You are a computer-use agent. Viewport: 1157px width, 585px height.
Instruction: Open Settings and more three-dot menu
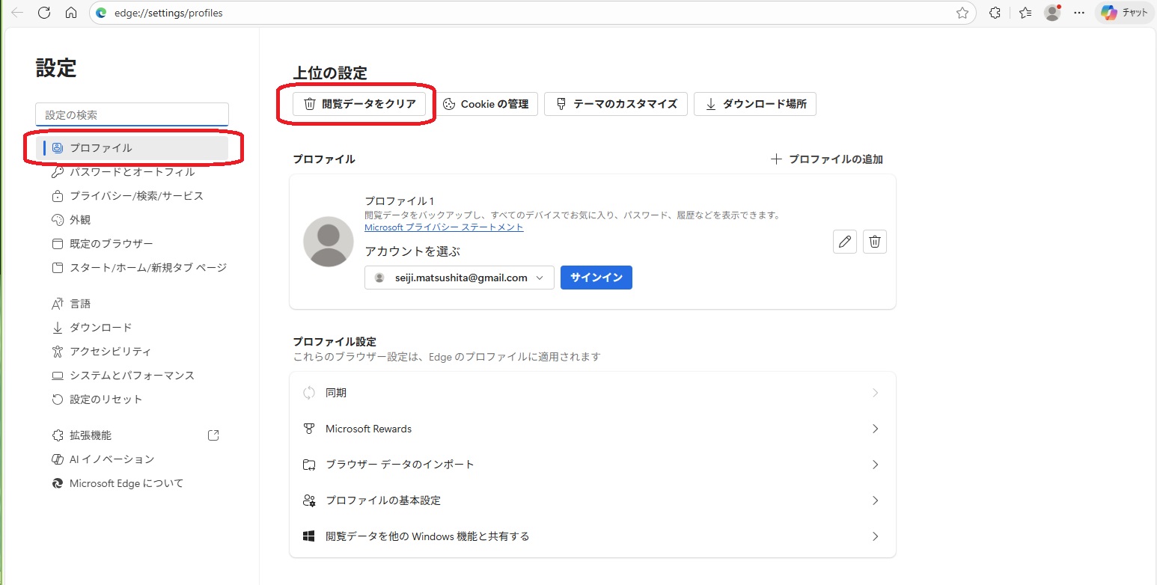click(1079, 13)
